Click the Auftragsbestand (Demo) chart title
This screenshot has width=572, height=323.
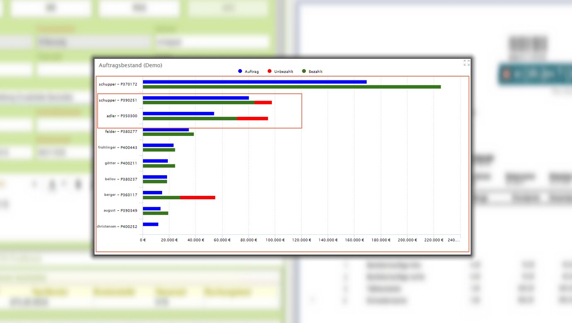(x=130, y=65)
